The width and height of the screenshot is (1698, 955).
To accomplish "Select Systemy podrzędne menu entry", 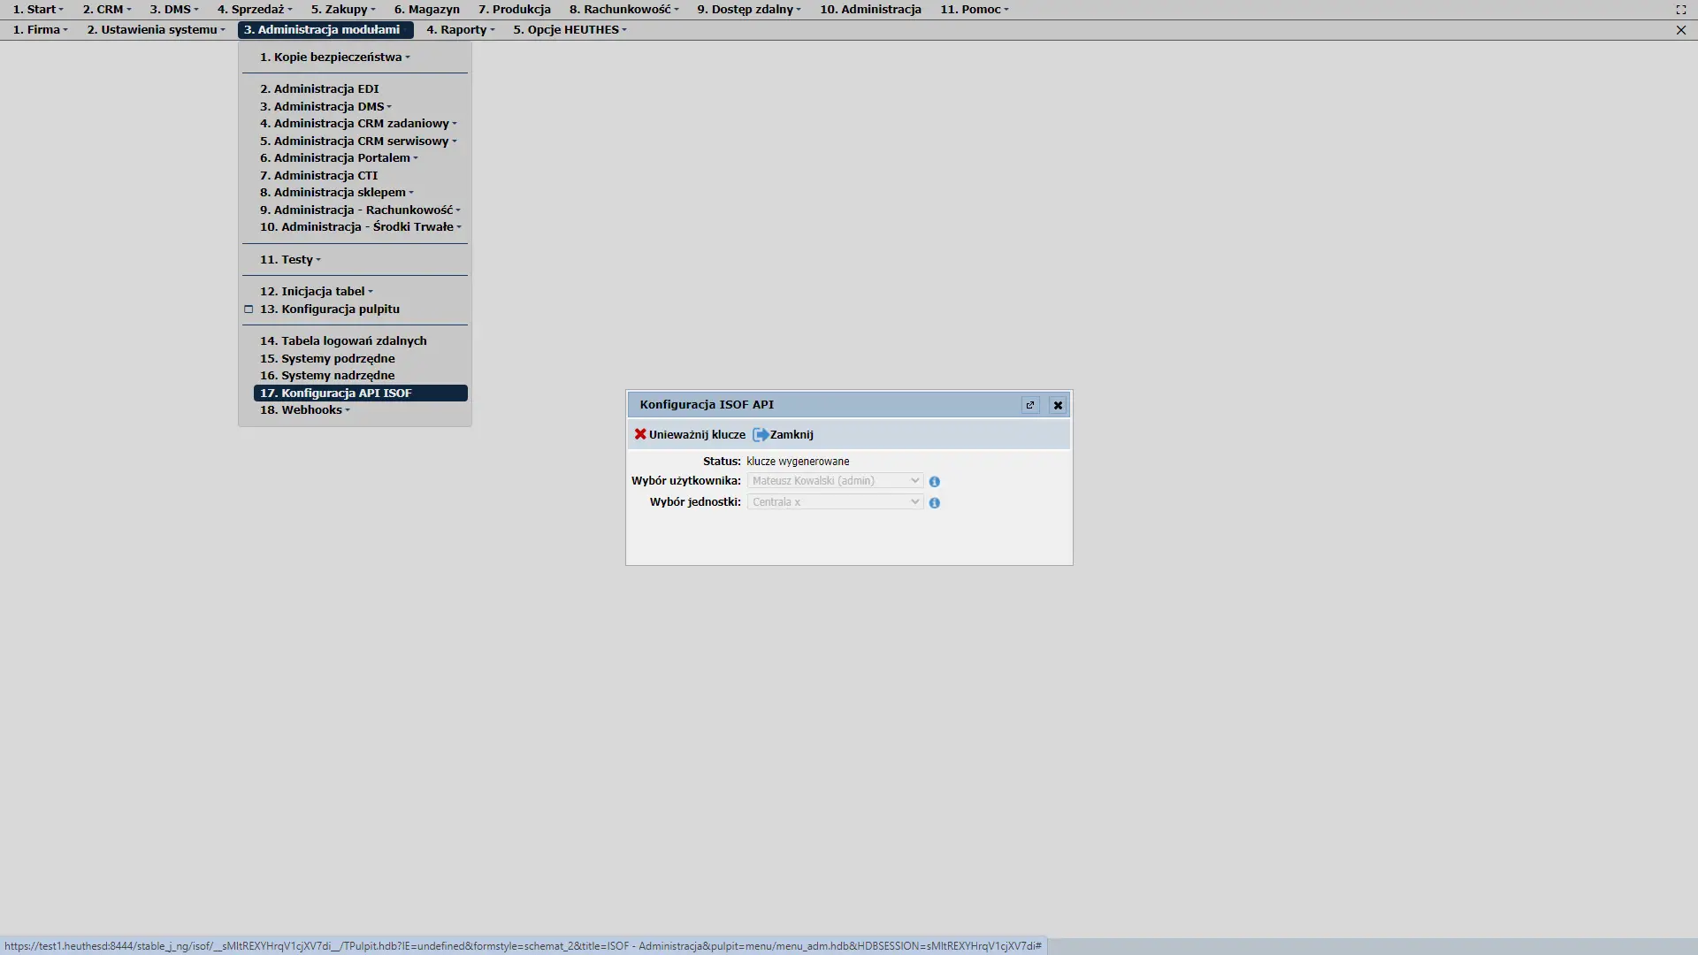I will (x=327, y=359).
